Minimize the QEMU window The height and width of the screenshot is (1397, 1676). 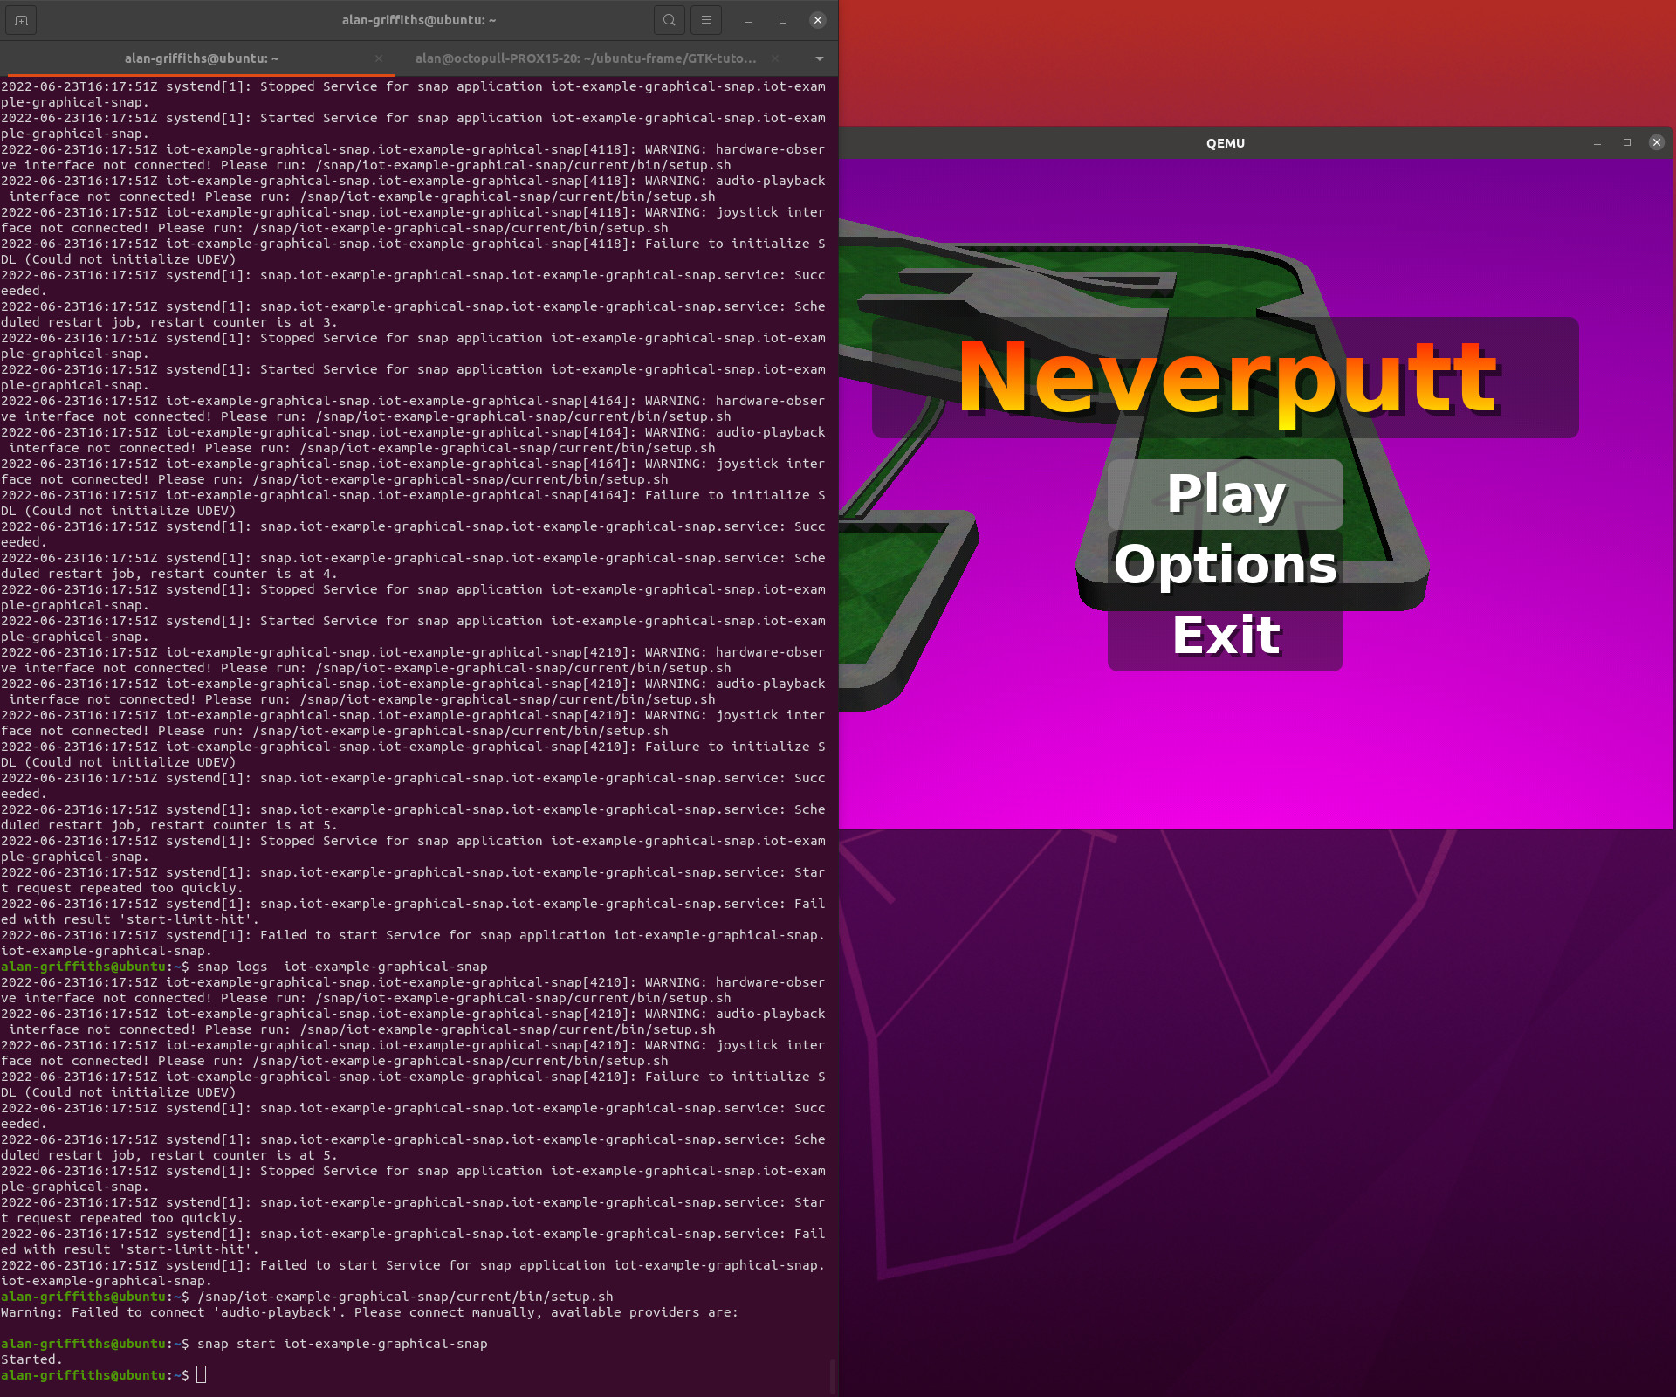click(1597, 143)
